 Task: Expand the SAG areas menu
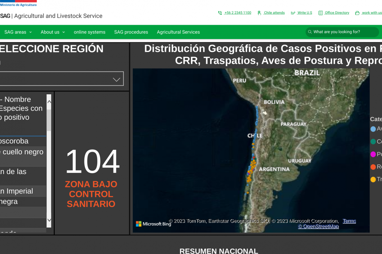[x=18, y=32]
